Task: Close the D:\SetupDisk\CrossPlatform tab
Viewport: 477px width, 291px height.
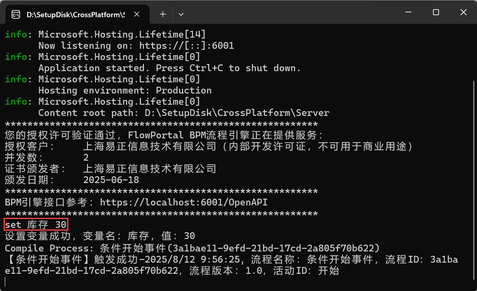Action: coord(136,14)
